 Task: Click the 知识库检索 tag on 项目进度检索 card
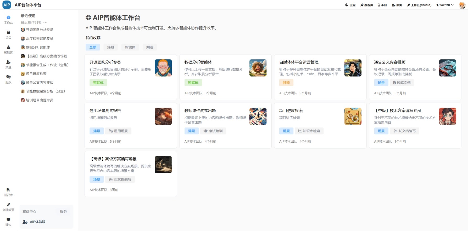pos(309,131)
